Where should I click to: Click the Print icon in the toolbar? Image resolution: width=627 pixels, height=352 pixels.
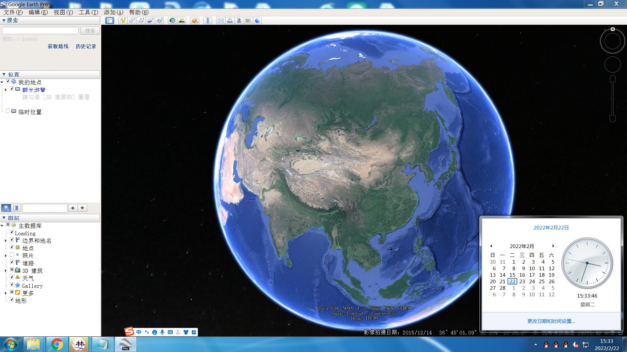click(x=229, y=20)
